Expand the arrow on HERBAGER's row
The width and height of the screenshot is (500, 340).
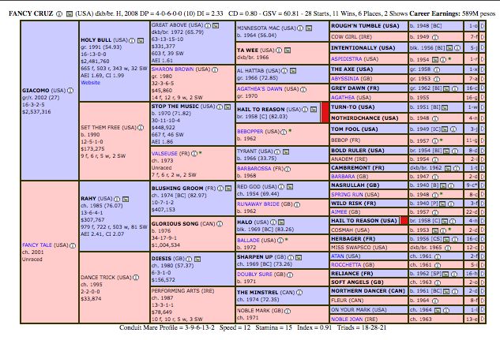pyautogui.click(x=482, y=239)
